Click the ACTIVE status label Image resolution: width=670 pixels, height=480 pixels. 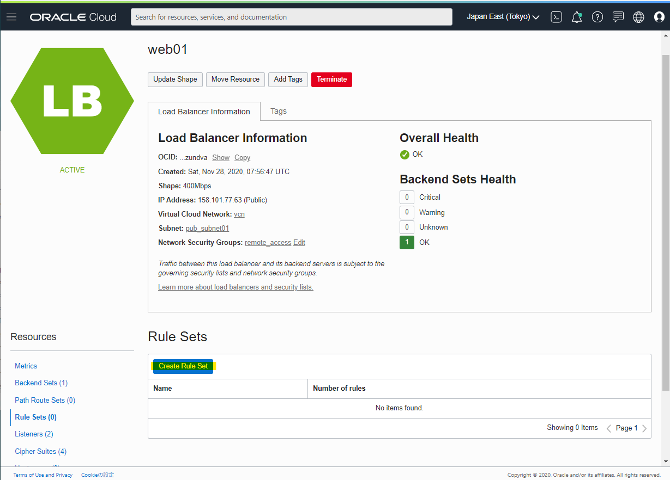click(72, 170)
